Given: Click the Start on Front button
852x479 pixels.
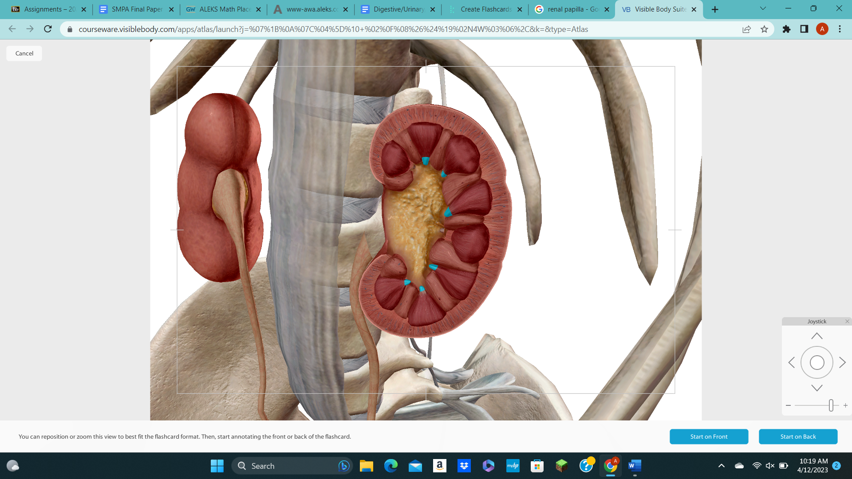Looking at the screenshot, I should coord(709,436).
